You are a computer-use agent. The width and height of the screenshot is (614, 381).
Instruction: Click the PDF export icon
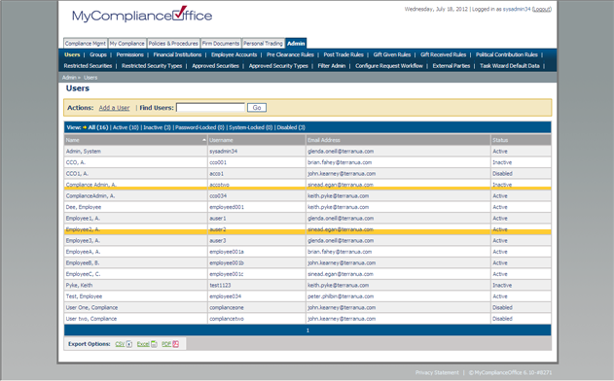pos(176,344)
